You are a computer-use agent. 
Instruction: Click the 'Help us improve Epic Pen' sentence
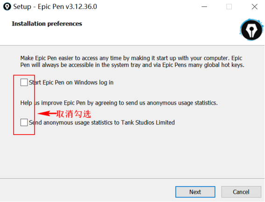119,103
